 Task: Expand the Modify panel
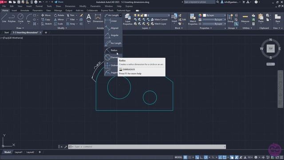coord(62,28)
